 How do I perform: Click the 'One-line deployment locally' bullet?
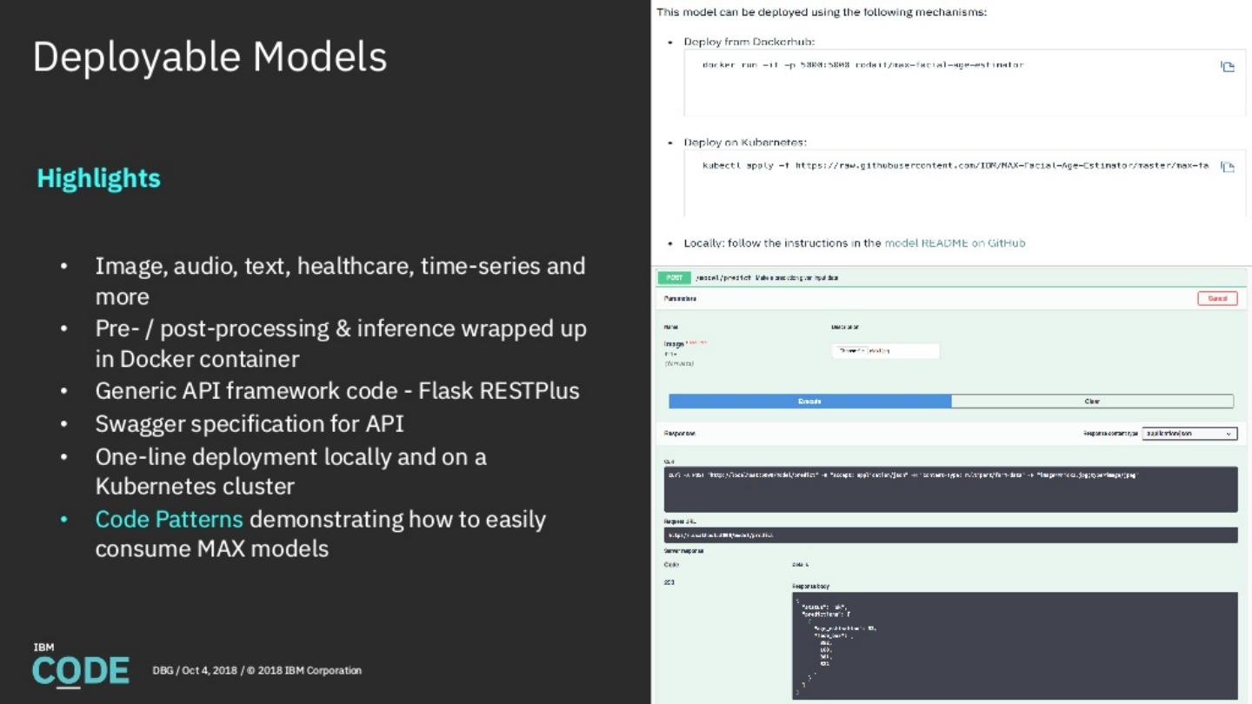290,471
